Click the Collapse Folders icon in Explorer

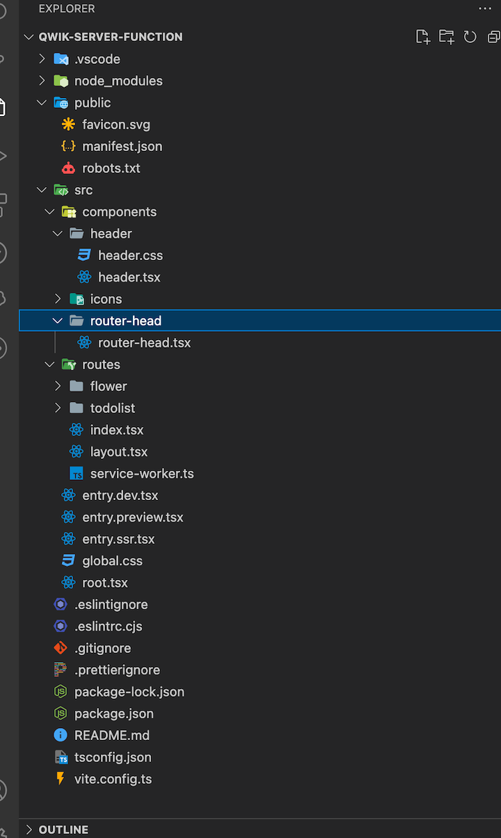[x=491, y=37]
